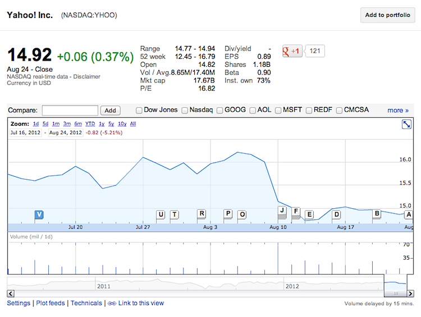Click the chain link icon

point(112,304)
